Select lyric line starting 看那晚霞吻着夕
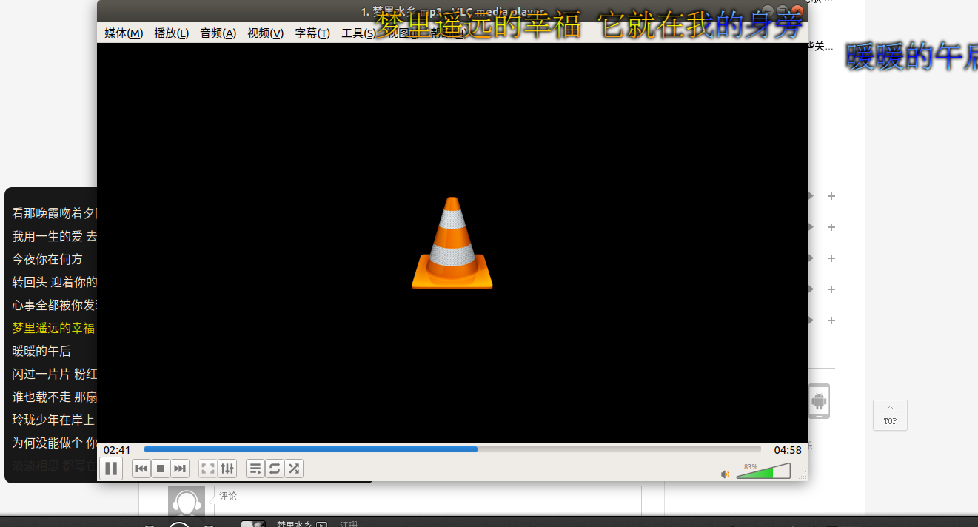Viewport: 978px width, 527px height. 54,213
